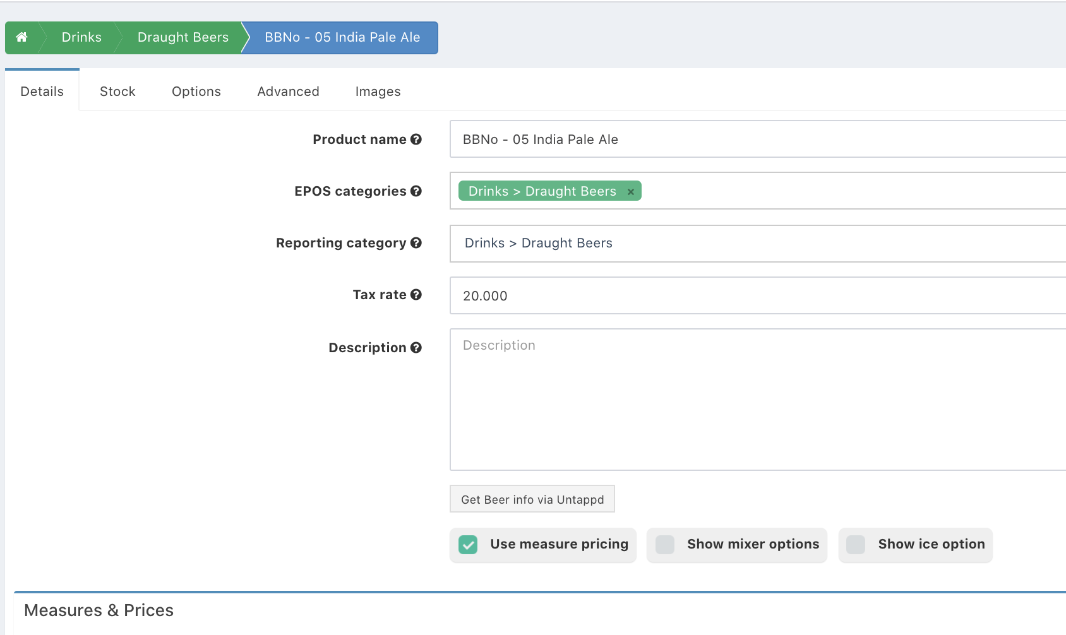
Task: Open the Tax rate help icon
Action: click(416, 295)
